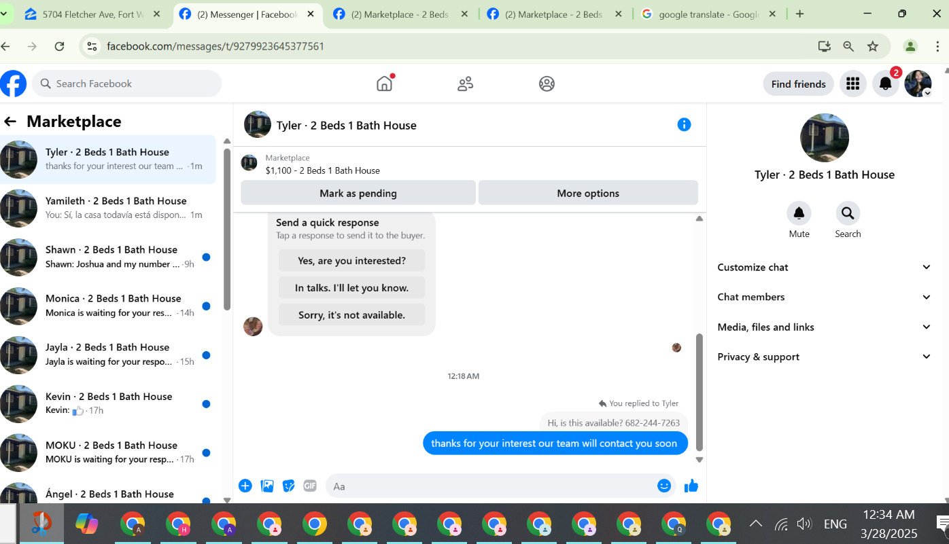Viewport: 949px width, 544px height.
Task: Choose a sticker from the composer
Action: tap(289, 486)
